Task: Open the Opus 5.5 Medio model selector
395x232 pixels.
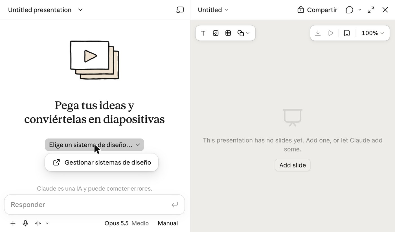Action: coord(127,223)
